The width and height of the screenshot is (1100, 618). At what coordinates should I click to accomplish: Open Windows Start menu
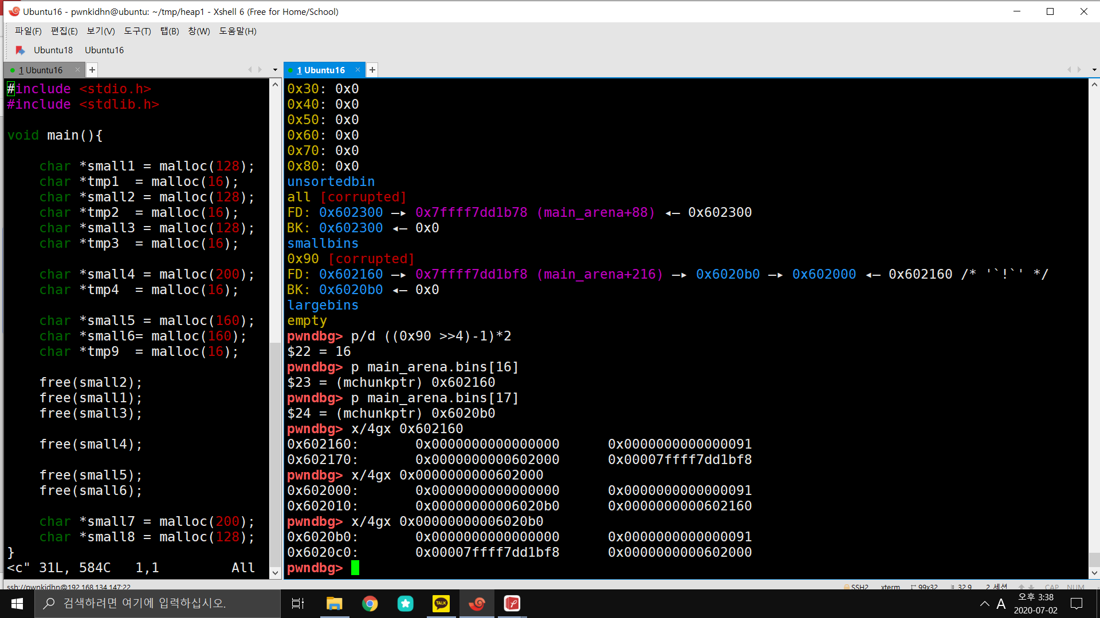17,604
